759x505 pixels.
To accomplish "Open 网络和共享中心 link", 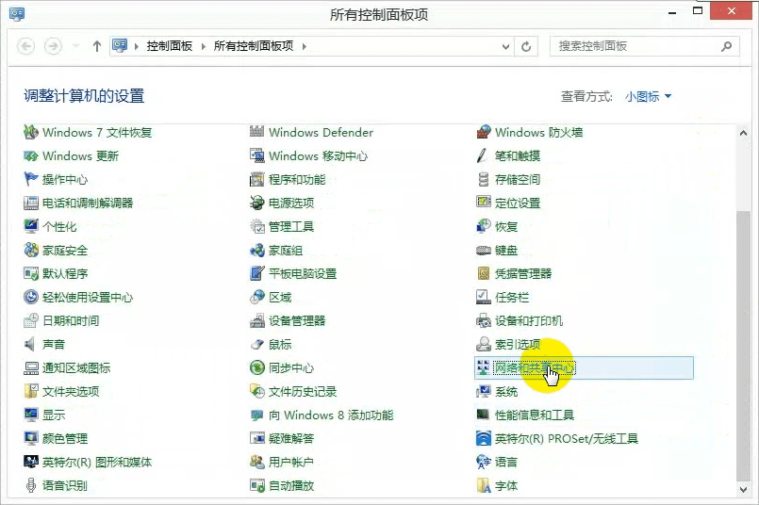I will coord(535,368).
